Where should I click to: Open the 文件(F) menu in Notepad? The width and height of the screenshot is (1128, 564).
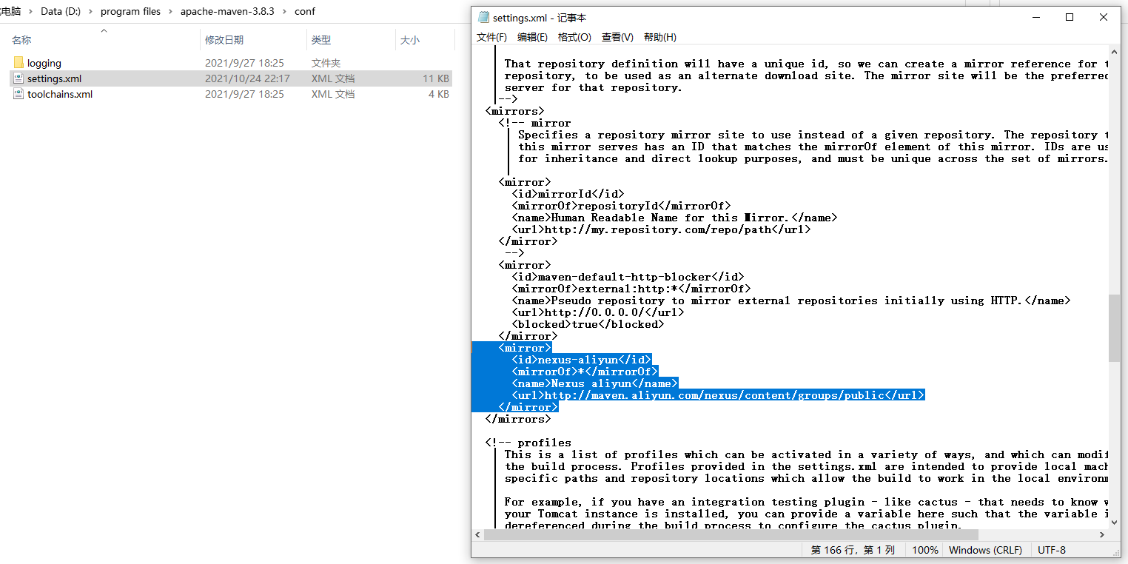coord(491,37)
